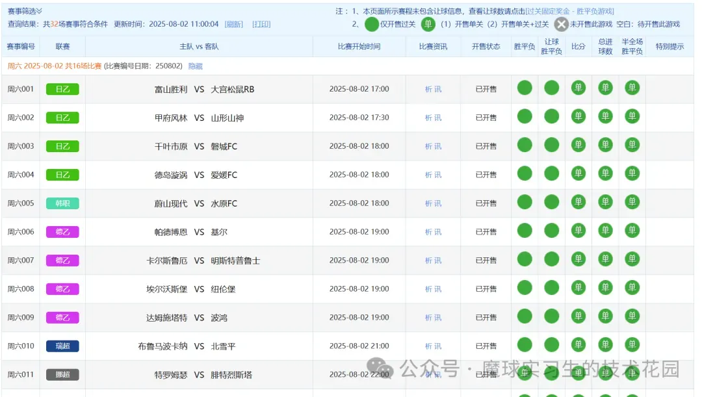Image resolution: width=702 pixels, height=397 pixels.
Task: Click the 挪超 league badge for 周六011
Action: [x=62, y=375]
